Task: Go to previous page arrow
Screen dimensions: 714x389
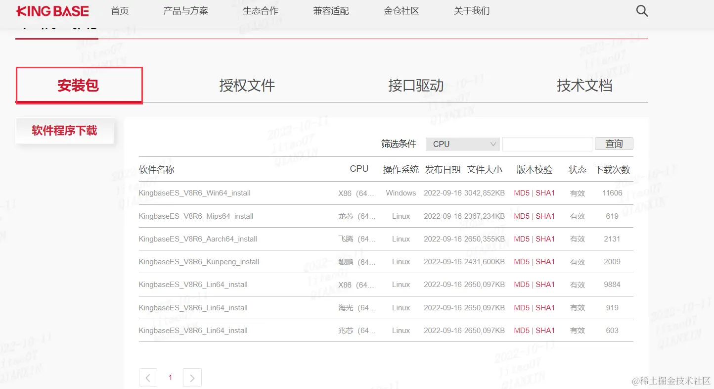Action: point(148,378)
